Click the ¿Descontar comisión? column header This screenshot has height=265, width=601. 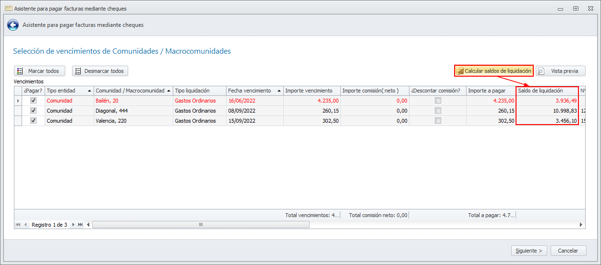click(438, 91)
